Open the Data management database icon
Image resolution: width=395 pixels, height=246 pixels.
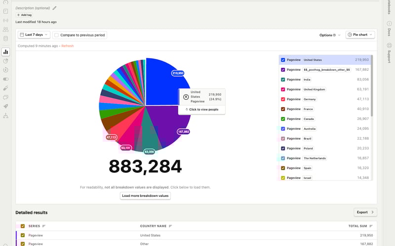tap(5, 38)
